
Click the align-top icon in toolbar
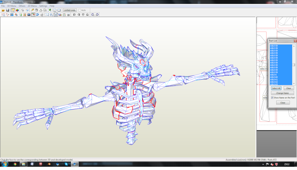click(83, 15)
